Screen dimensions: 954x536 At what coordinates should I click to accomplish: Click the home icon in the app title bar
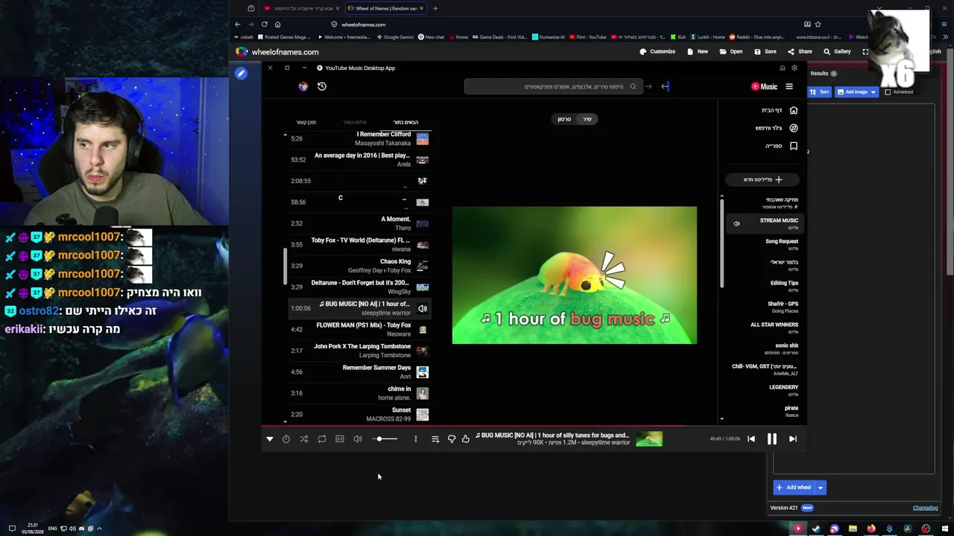tap(783, 68)
